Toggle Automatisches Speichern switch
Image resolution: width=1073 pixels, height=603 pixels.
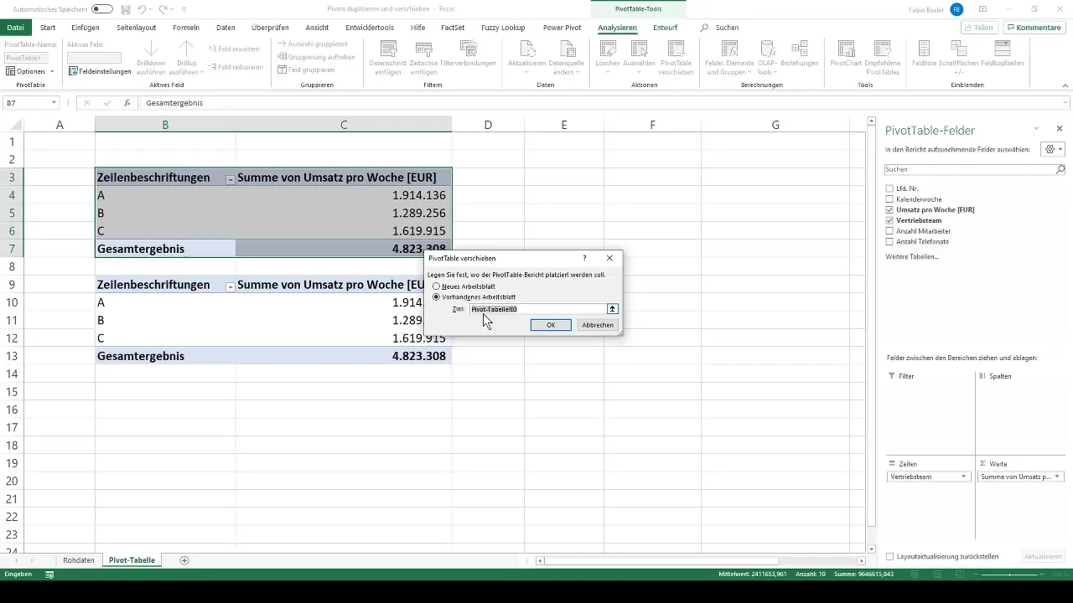(102, 9)
